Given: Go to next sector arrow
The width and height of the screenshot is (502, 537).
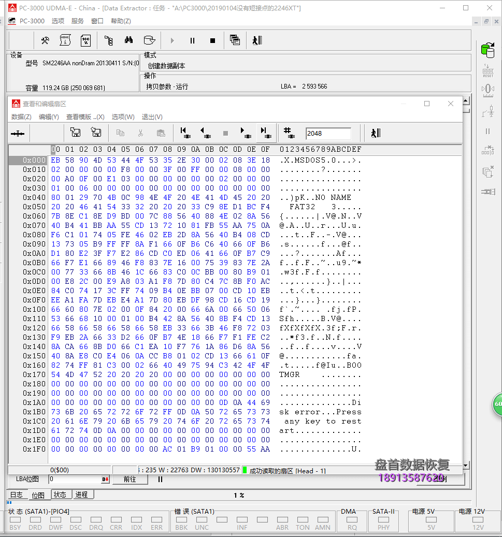Looking at the screenshot, I should (246, 133).
